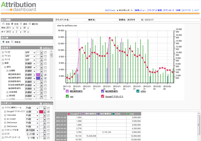Enable the TV [A] row checkbox
Viewport: 201px width, 141px height.
point(45,56)
